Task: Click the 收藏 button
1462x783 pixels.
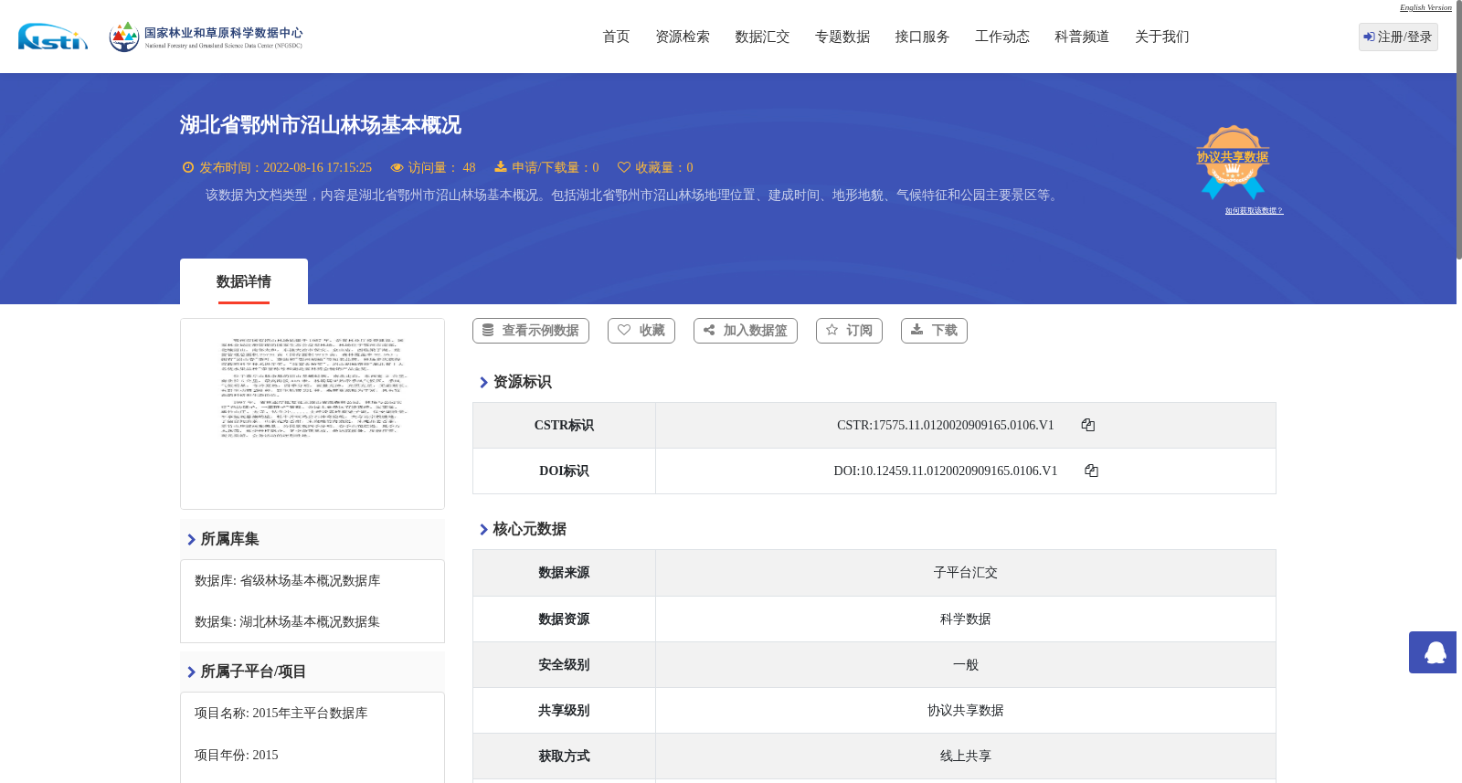Action: [641, 331]
